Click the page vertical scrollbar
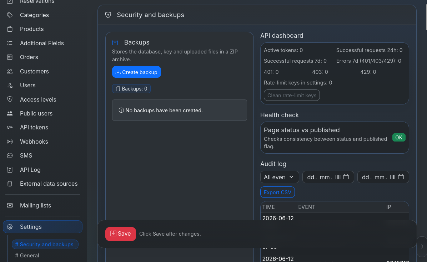427x262 pixels. (x=426, y=16)
